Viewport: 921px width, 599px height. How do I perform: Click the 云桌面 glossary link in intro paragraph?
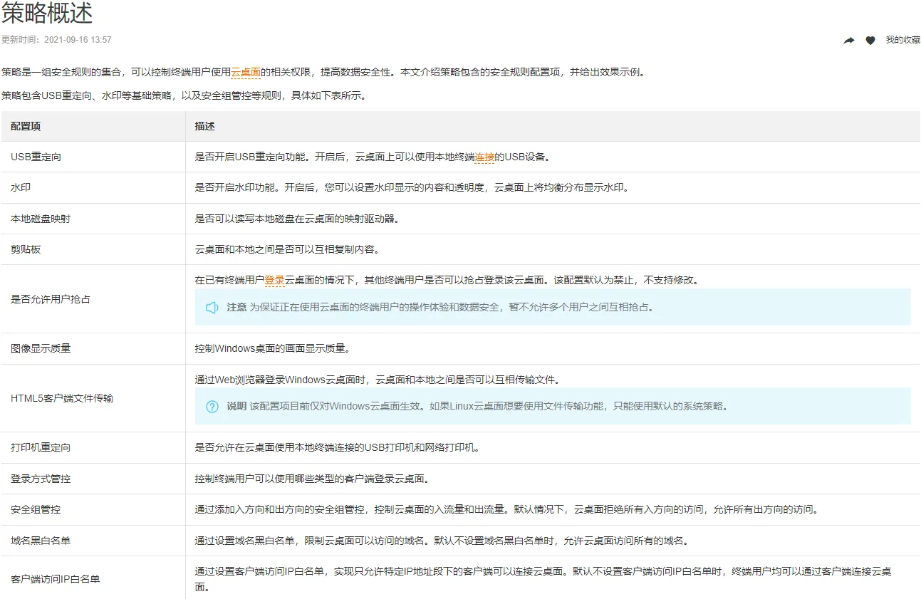pos(246,72)
